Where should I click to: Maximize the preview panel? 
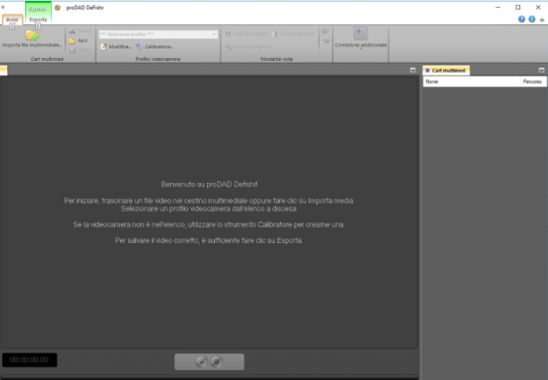tap(413, 70)
